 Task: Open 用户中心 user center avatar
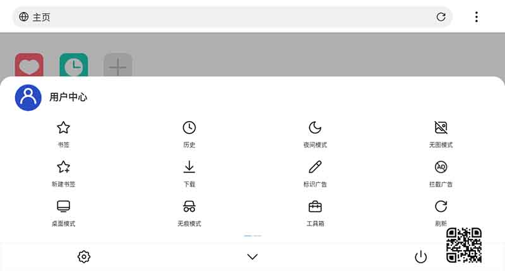pos(28,98)
